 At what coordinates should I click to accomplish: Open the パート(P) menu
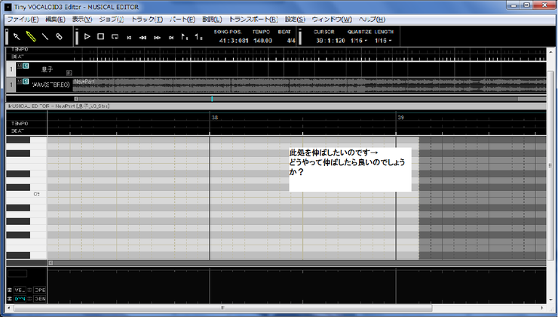coord(182,19)
